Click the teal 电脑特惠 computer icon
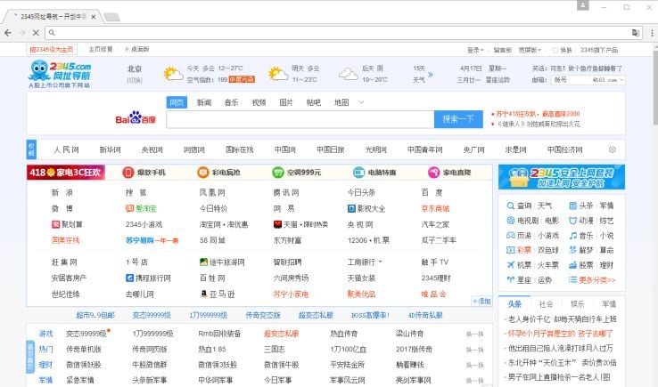 (x=358, y=172)
